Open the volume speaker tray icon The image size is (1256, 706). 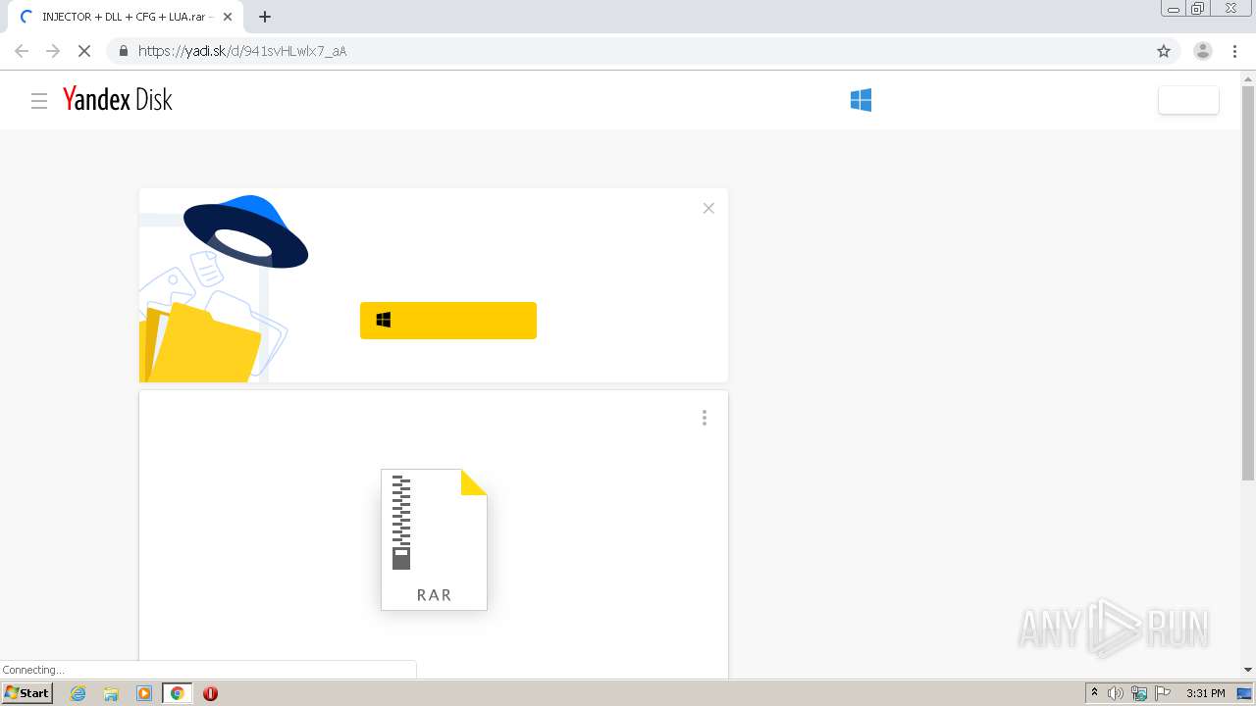point(1116,693)
